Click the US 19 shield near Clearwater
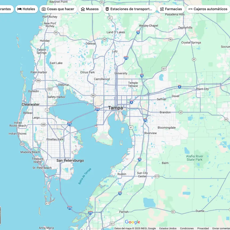The image size is (230, 230). (x=47, y=110)
